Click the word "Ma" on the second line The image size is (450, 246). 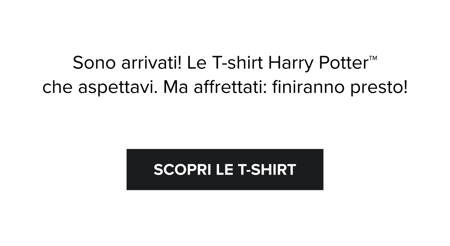177,89
